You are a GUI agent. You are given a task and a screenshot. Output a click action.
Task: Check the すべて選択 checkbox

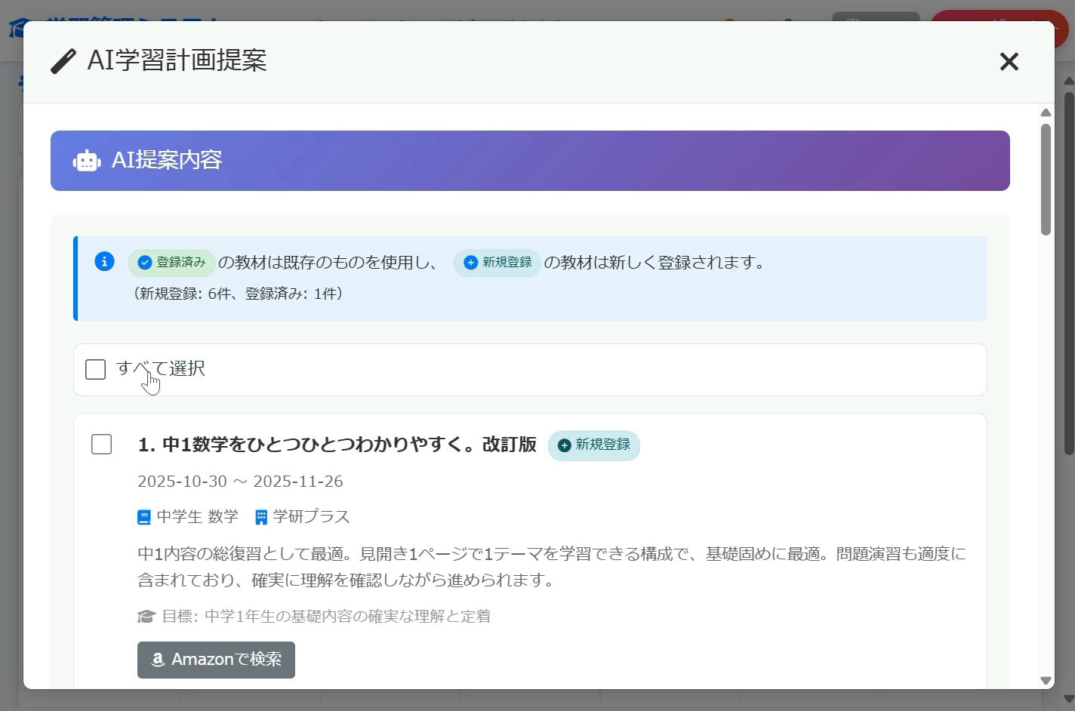pyautogui.click(x=95, y=369)
